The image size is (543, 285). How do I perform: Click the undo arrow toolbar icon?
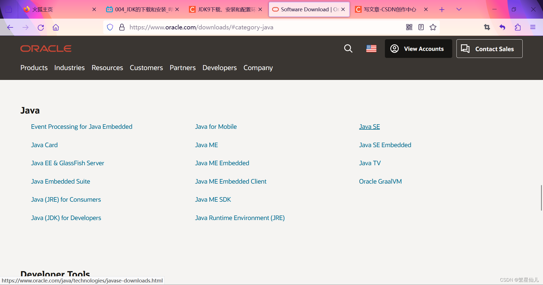click(502, 27)
